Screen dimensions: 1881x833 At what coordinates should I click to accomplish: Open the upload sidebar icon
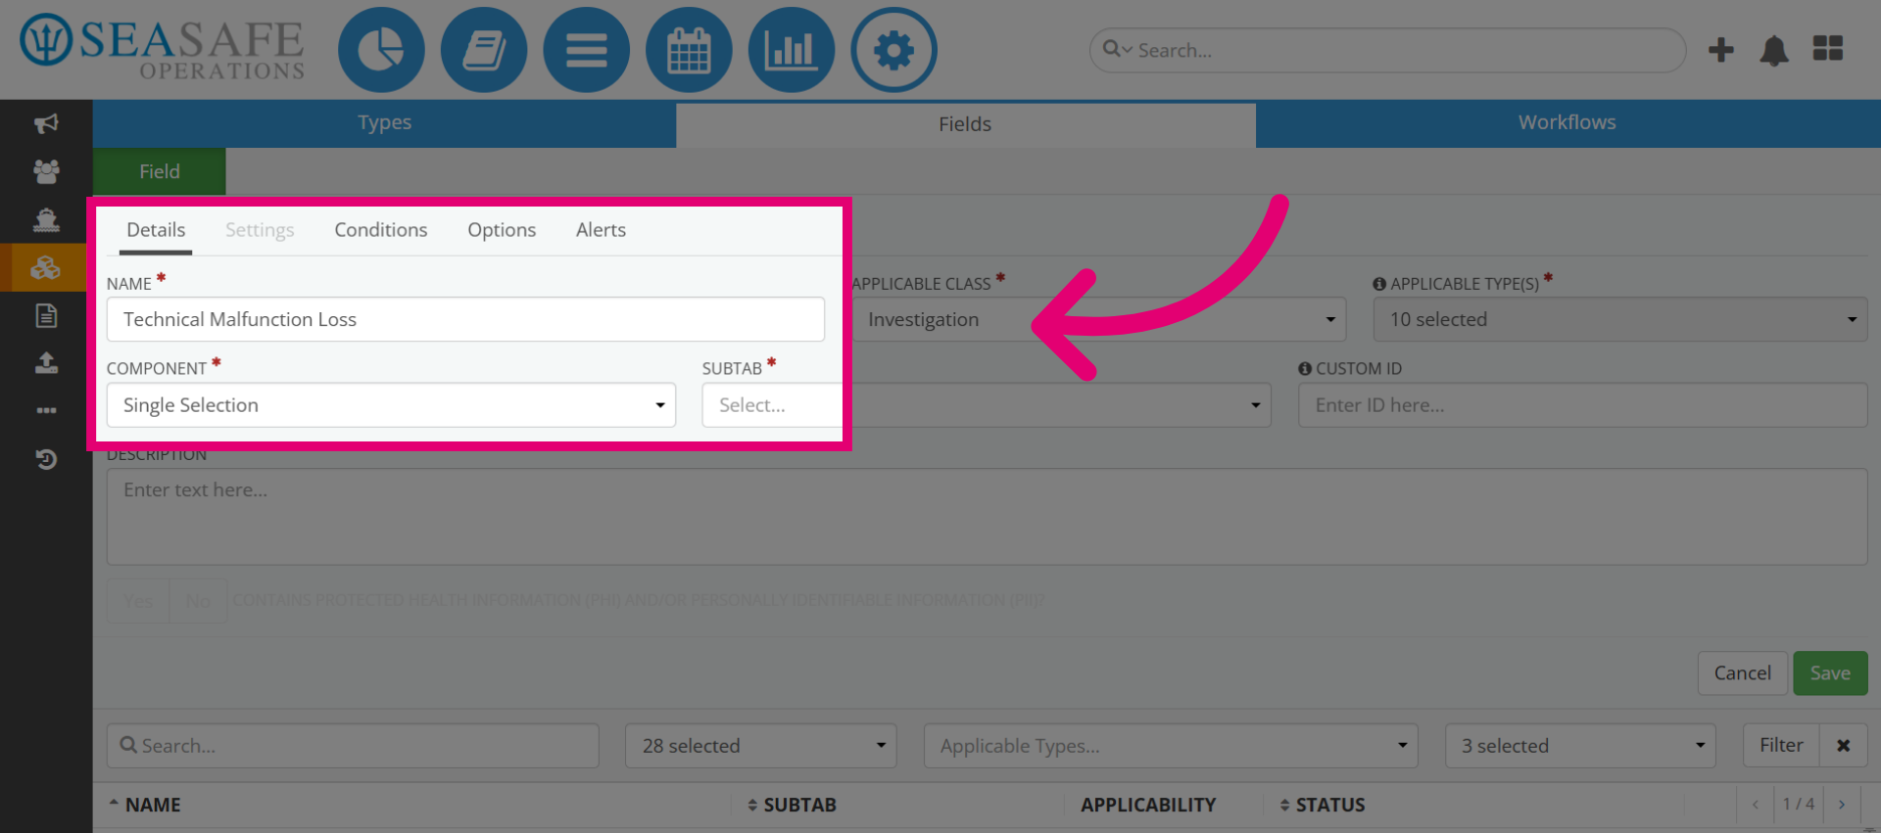[46, 363]
